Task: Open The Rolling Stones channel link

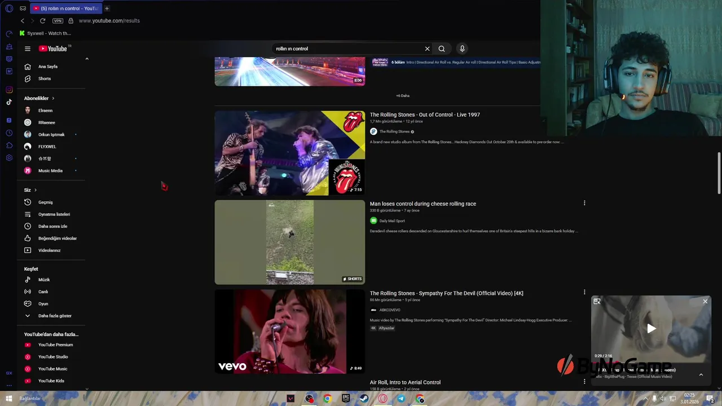Action: click(x=394, y=131)
